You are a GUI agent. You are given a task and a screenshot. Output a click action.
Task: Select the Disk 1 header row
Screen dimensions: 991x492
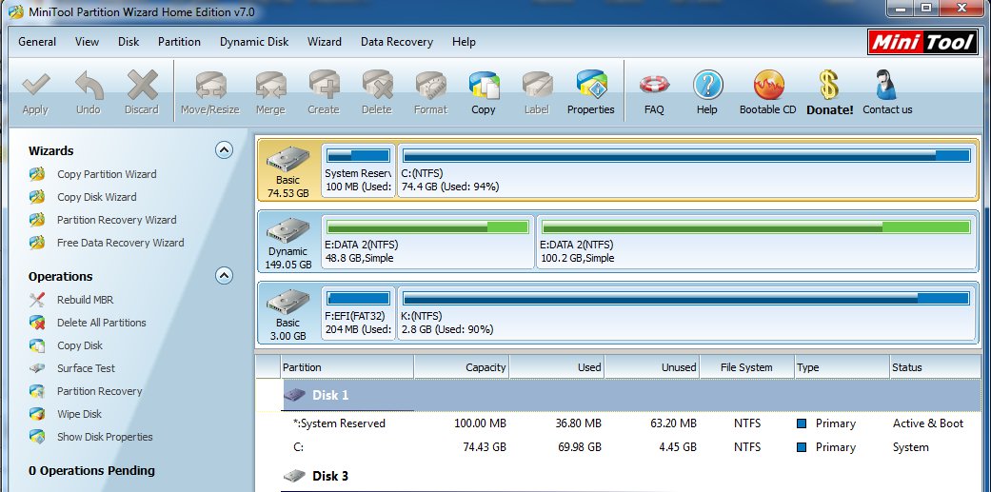click(631, 395)
